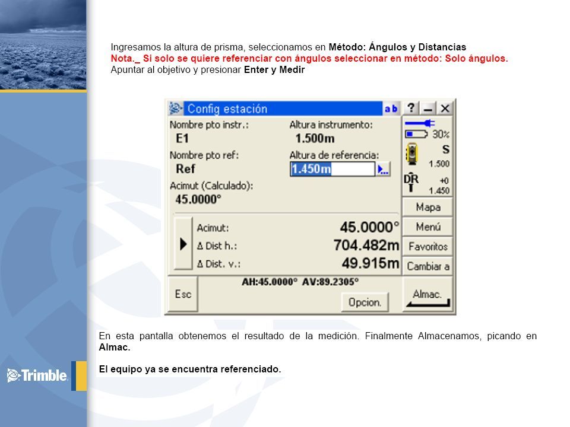The width and height of the screenshot is (570, 427).
Task: Click the AH:45.0000° AV:89.2305° status line
Action: click(300, 282)
